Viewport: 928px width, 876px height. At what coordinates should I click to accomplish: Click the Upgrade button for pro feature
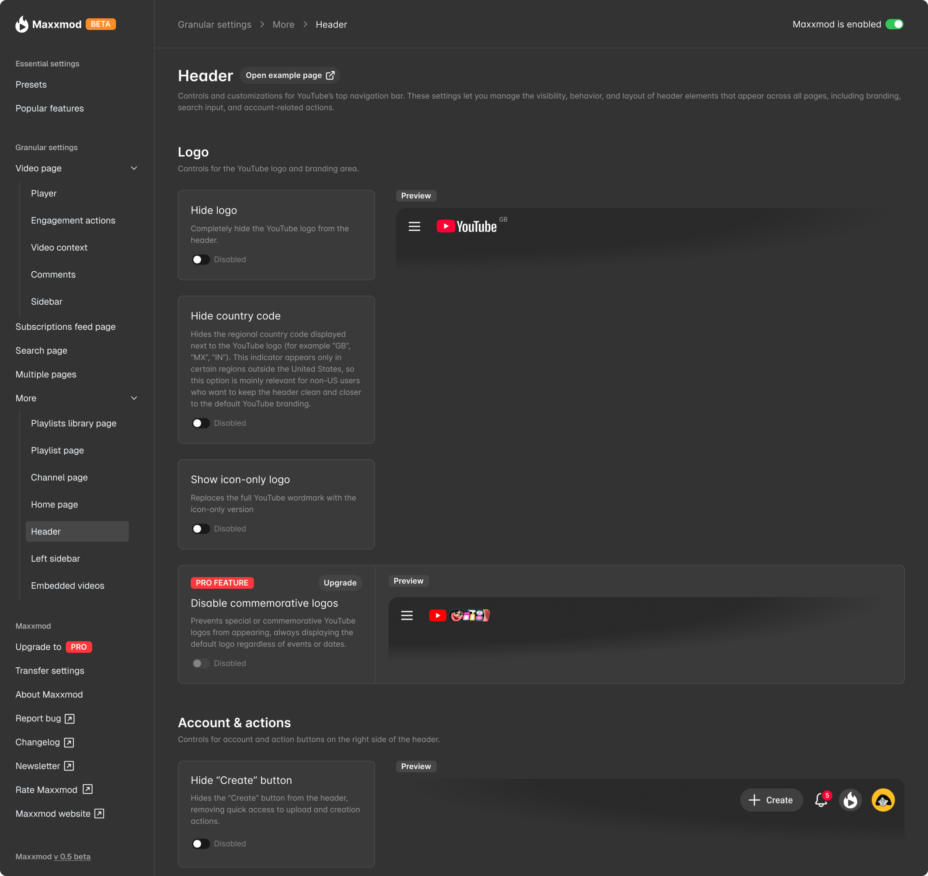[340, 583]
